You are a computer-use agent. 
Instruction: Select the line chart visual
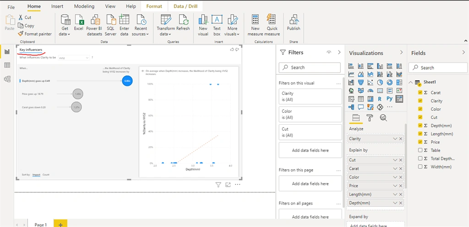tap(351, 74)
